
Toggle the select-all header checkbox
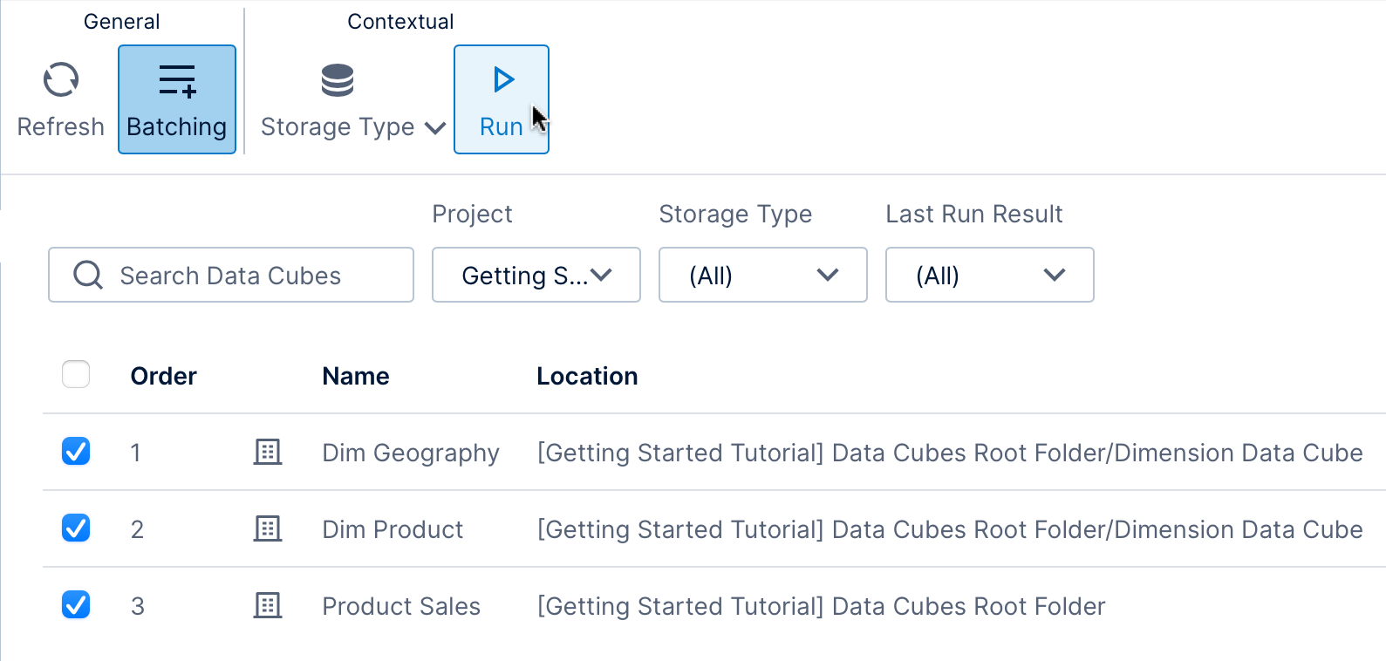click(x=76, y=375)
